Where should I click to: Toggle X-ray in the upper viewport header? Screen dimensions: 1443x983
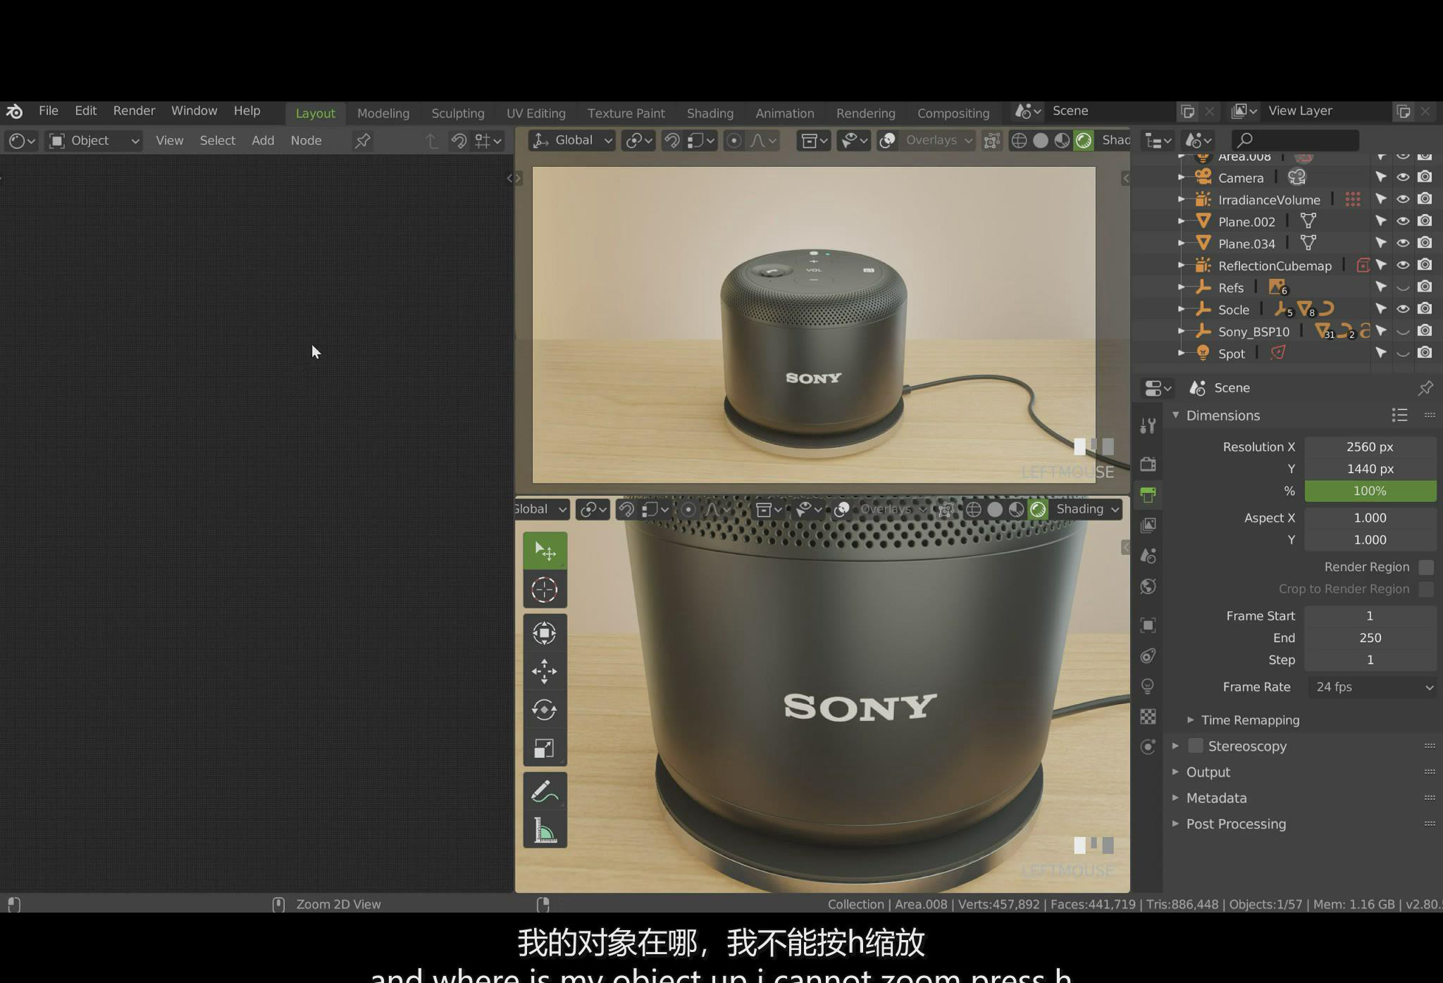(992, 141)
